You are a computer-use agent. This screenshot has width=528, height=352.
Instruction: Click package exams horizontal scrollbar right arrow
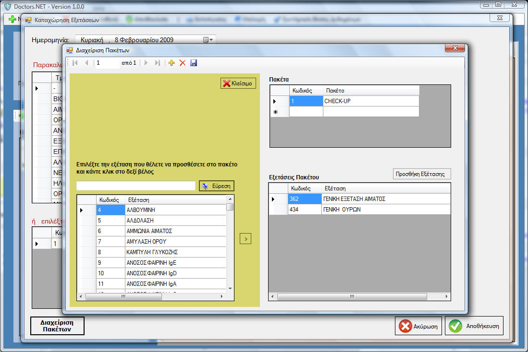click(446, 296)
